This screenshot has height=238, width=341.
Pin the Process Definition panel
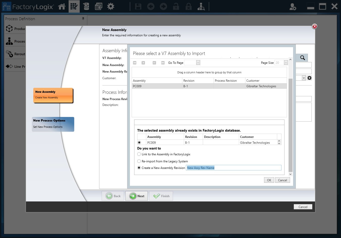coord(83,19)
